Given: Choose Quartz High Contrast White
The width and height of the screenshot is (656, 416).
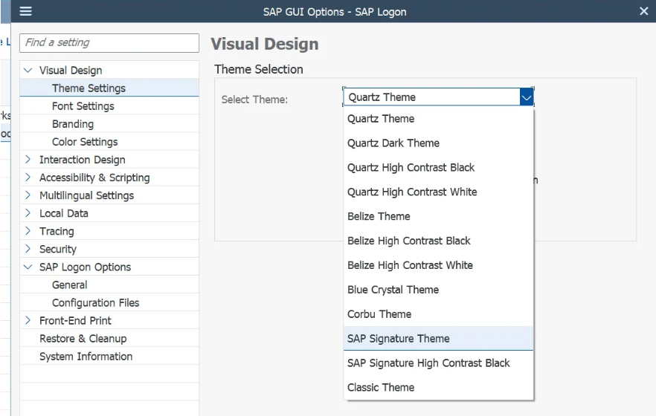Looking at the screenshot, I should point(439,192).
